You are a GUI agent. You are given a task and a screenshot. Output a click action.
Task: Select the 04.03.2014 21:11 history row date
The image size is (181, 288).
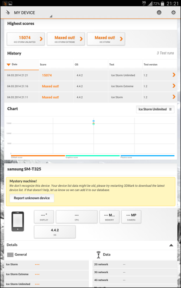click(18, 97)
